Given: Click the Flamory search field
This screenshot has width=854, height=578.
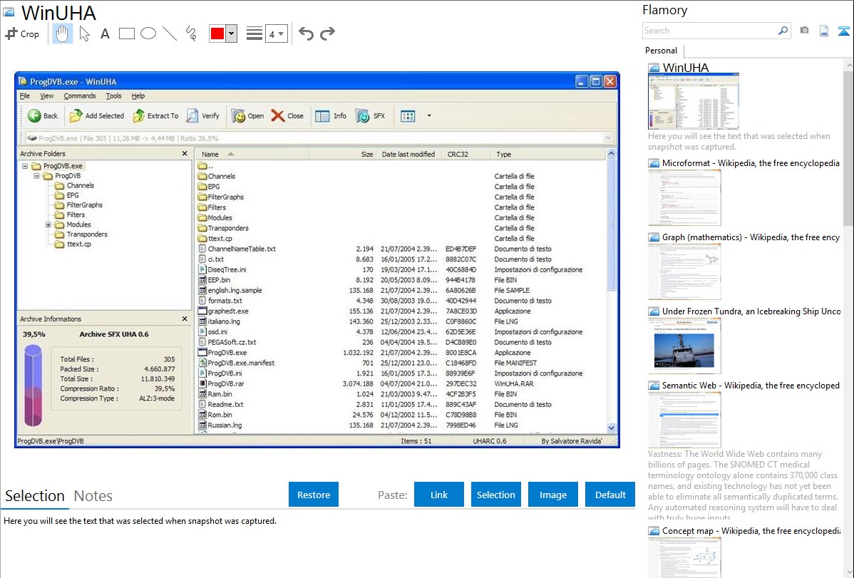Looking at the screenshot, I should (x=709, y=31).
